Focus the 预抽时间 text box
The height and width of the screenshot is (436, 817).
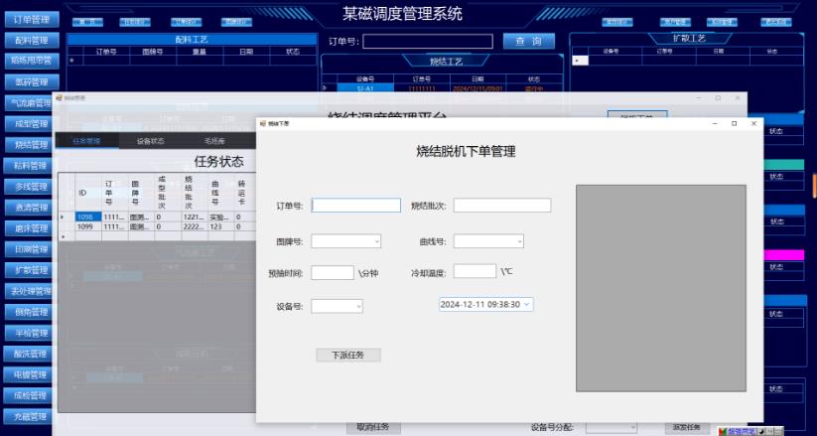coord(332,273)
